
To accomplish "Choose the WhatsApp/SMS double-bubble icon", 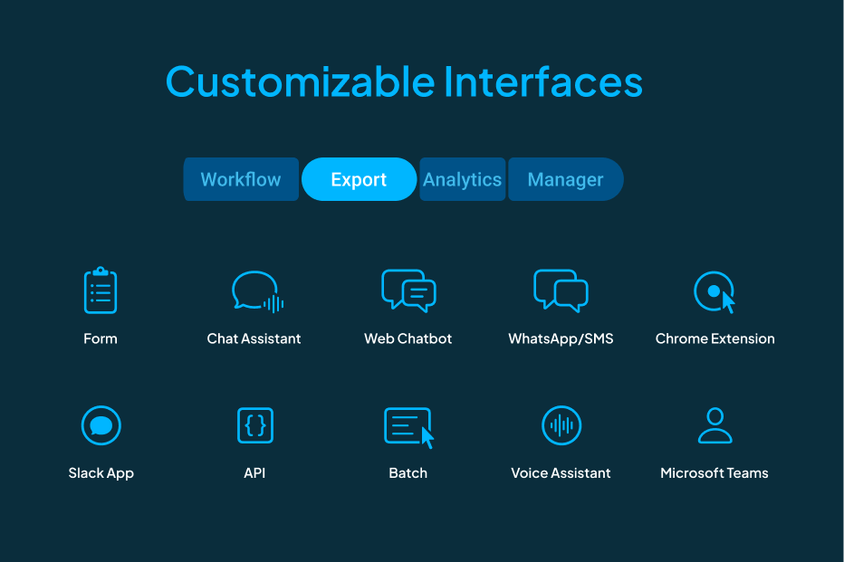I will (561, 291).
